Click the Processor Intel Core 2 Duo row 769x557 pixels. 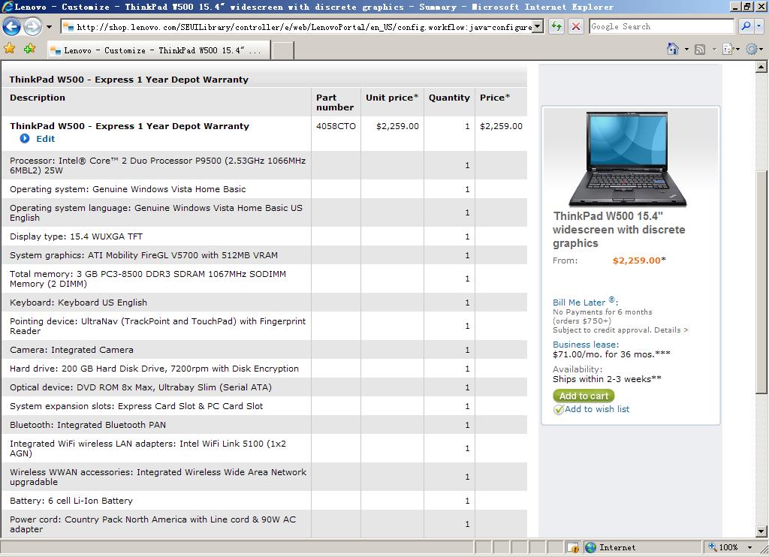point(264,165)
